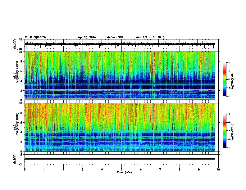
Task: Click the "8" kHz tick of ch.2 spectrogram
Action: (21, 113)
